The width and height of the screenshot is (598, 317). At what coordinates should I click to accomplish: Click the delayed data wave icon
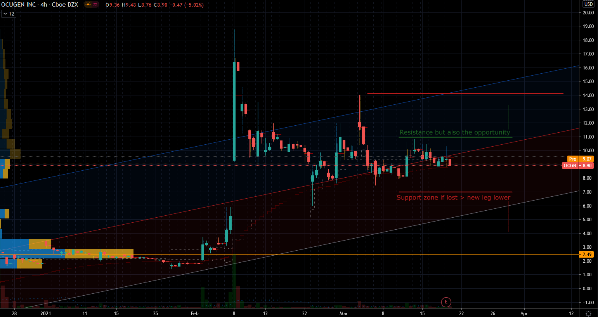[x=95, y=5]
